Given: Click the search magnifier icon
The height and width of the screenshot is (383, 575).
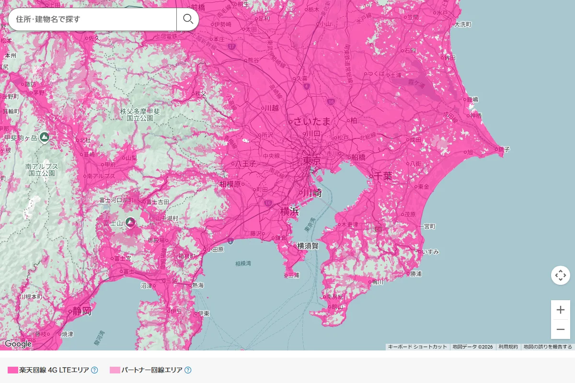Looking at the screenshot, I should [188, 19].
